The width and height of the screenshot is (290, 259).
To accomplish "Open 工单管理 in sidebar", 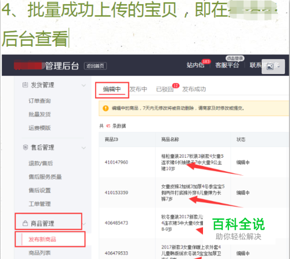I will (x=39, y=203).
